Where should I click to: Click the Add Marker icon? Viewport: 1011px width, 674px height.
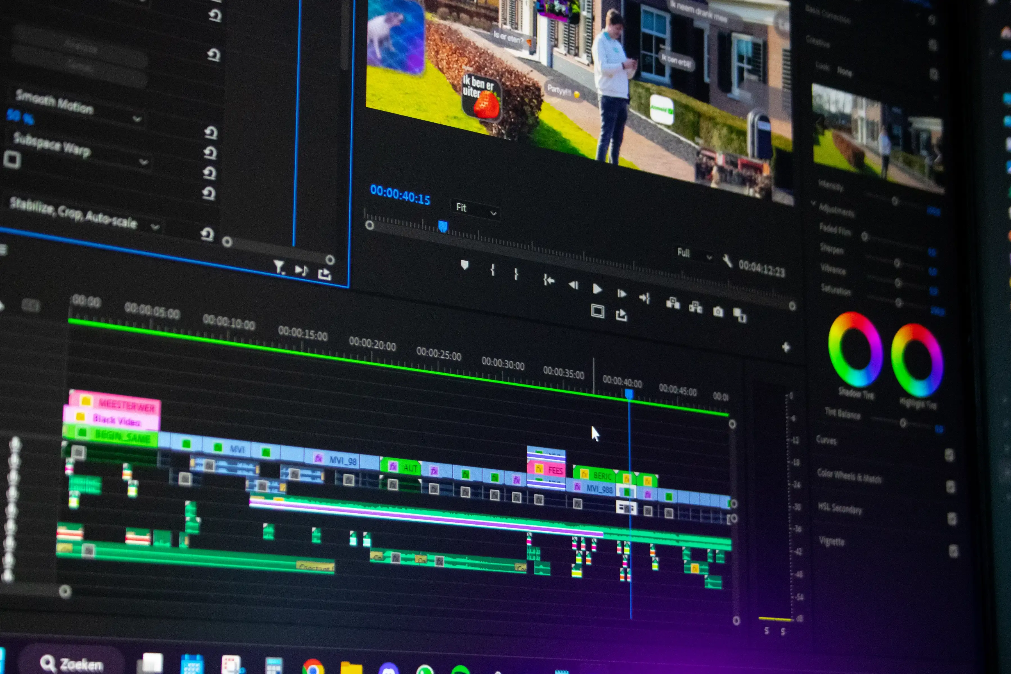click(x=464, y=265)
